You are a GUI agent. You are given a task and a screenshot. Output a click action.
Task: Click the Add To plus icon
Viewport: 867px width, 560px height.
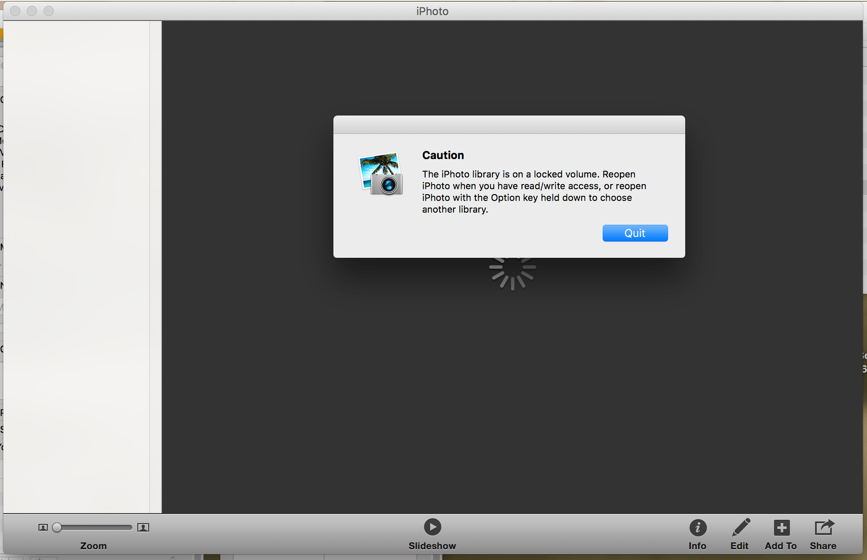coord(781,527)
